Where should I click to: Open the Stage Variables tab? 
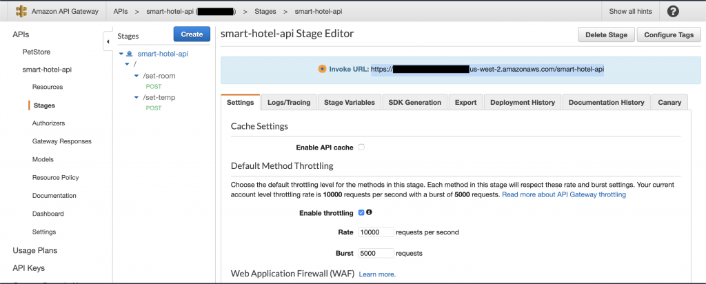pyautogui.click(x=350, y=102)
